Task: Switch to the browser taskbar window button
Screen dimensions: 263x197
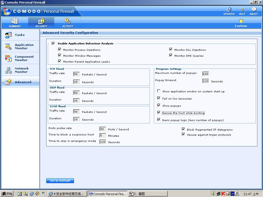Action: tap(67, 194)
